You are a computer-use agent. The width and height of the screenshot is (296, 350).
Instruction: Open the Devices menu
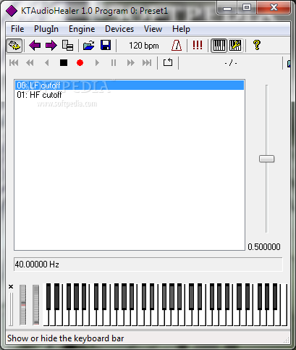tap(119, 29)
